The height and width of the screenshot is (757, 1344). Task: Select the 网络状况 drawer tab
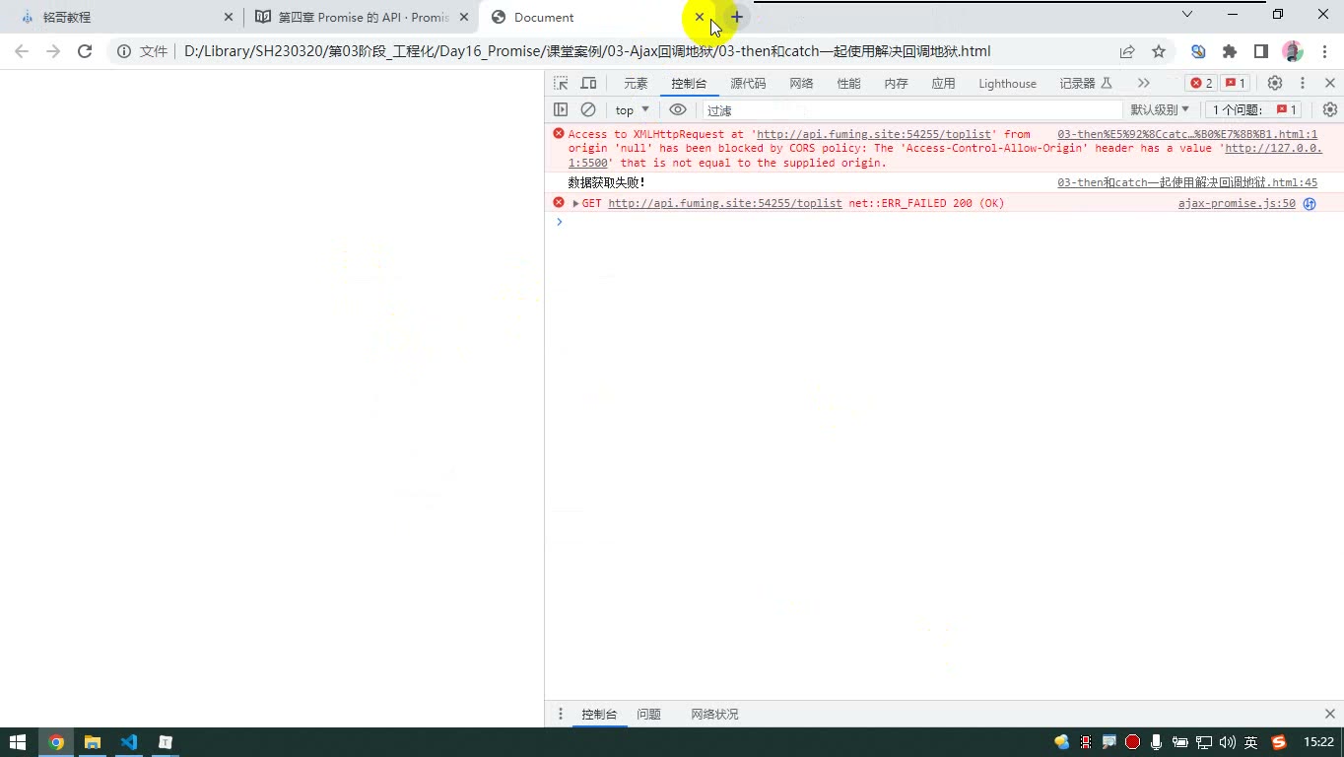click(714, 714)
